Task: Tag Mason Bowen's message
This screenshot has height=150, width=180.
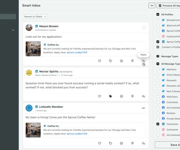Action: click(110, 61)
